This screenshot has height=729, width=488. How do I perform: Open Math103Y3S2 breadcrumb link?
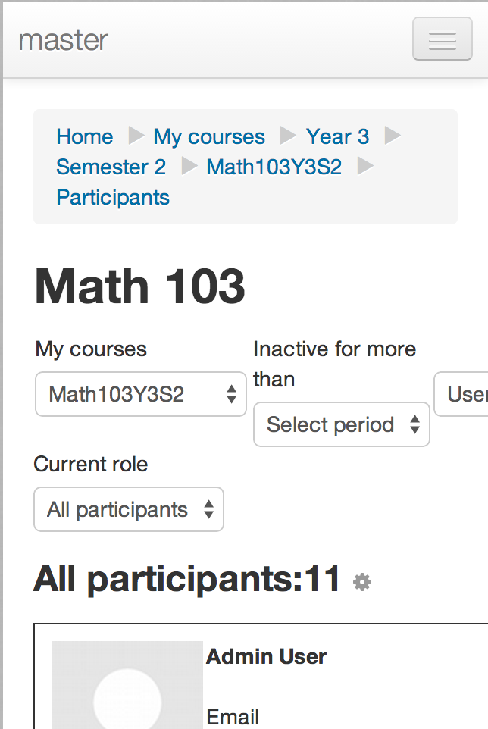coord(274,167)
